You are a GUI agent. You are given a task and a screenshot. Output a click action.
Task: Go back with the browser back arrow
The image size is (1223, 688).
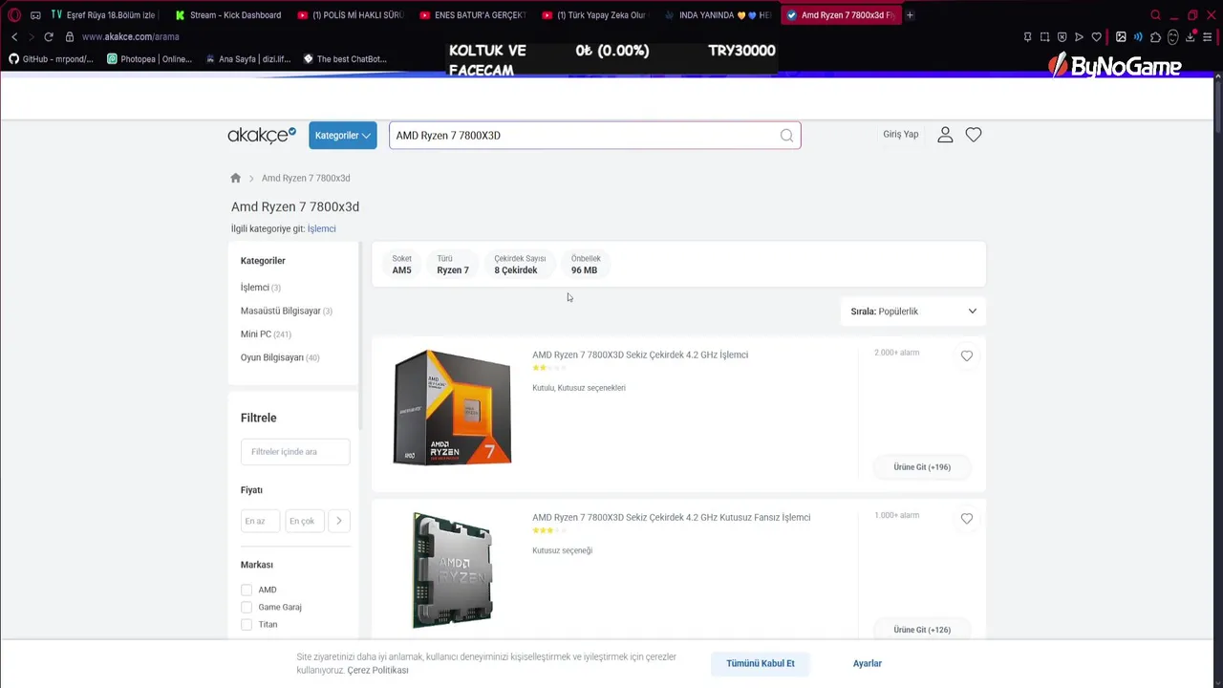(x=14, y=36)
